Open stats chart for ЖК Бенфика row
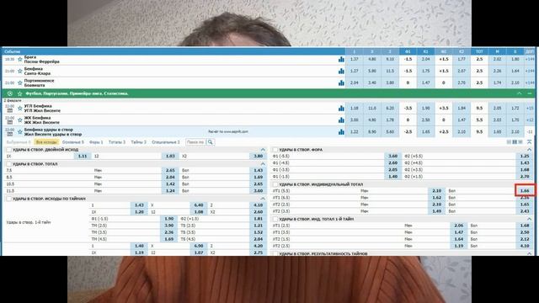 click(x=341, y=120)
